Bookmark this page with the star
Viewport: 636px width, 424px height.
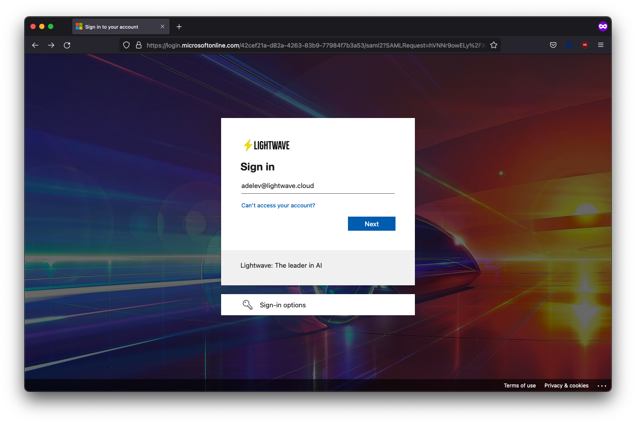pos(494,45)
